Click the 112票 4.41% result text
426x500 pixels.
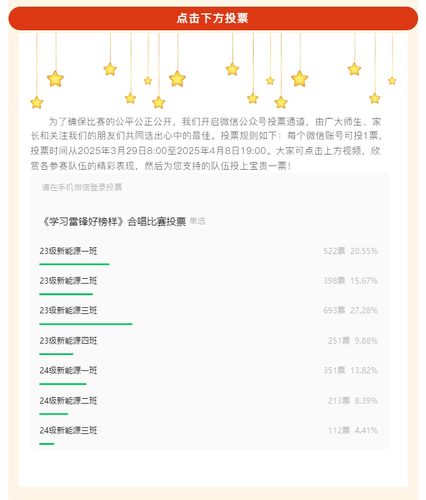(x=353, y=430)
